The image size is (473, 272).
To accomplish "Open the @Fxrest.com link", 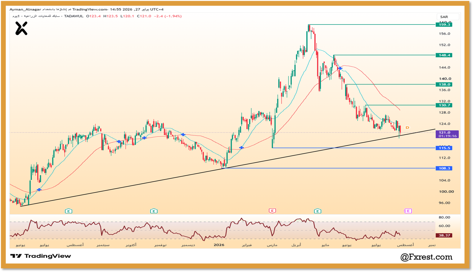I will point(426,257).
